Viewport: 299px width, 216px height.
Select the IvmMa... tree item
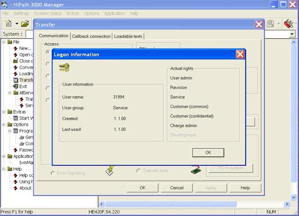(x=26, y=163)
